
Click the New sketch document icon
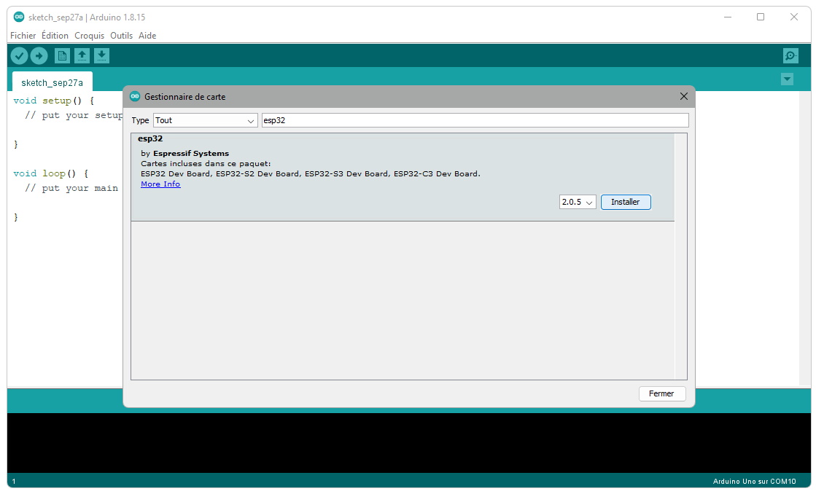(63, 55)
